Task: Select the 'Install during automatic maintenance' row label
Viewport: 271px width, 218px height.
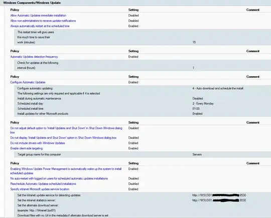Action: click(39, 99)
